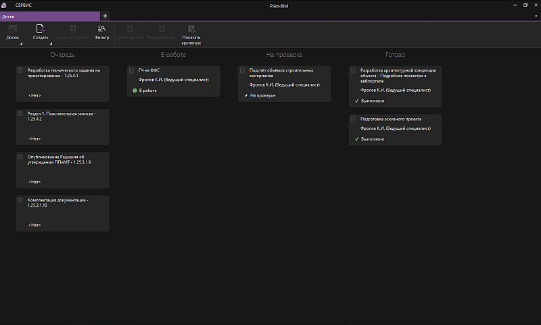Image resolution: width=541 pixels, height=325 pixels.
Task: Click task icon on Подготовка эскизного проекта card
Action: click(x=353, y=119)
